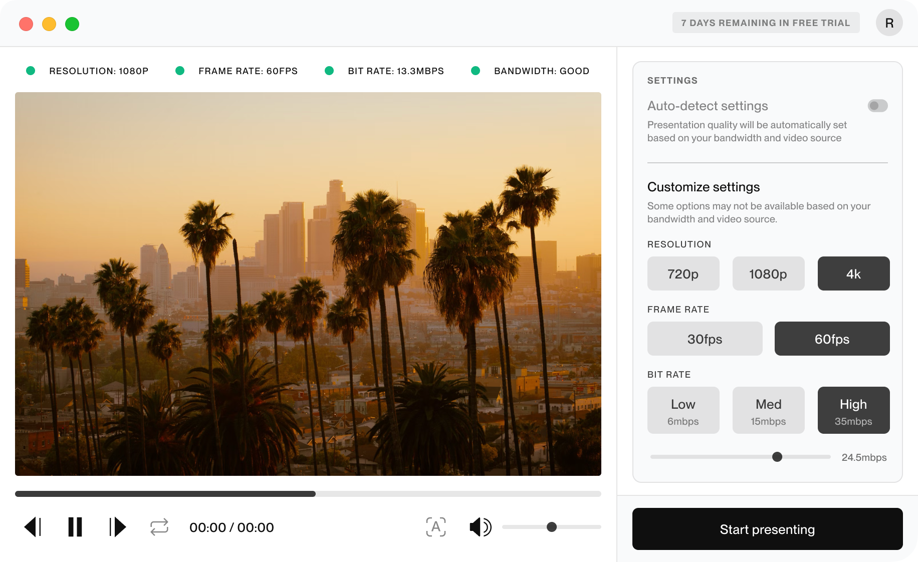Mute the speaker volume icon
The height and width of the screenshot is (562, 918).
[x=481, y=527]
